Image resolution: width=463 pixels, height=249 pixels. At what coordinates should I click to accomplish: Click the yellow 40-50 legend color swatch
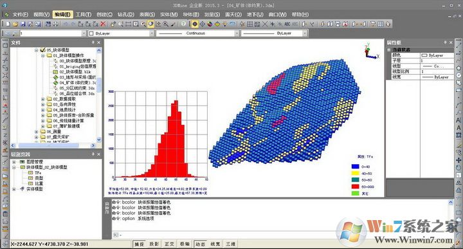coord(355,173)
